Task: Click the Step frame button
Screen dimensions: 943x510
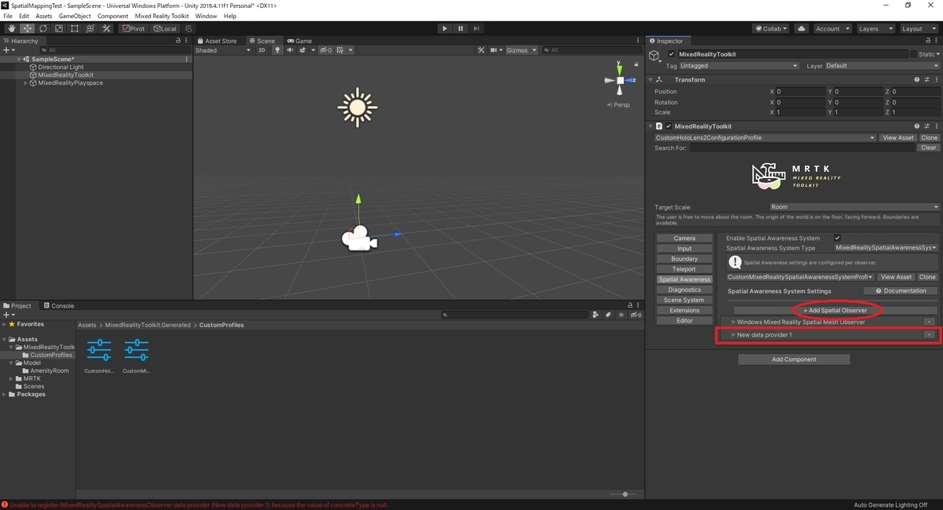Action: [476, 28]
